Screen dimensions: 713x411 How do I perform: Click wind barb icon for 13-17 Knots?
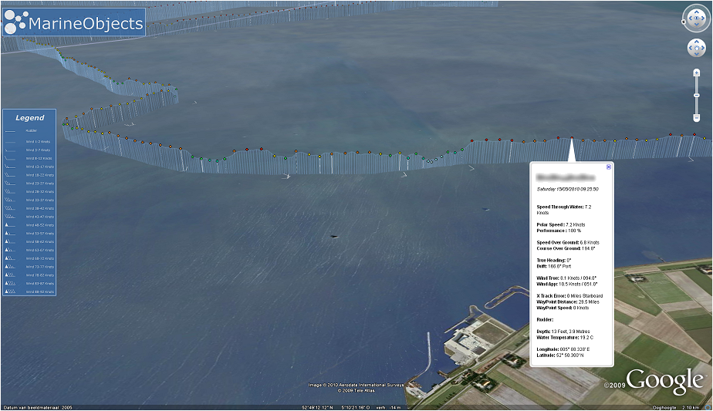(9, 167)
